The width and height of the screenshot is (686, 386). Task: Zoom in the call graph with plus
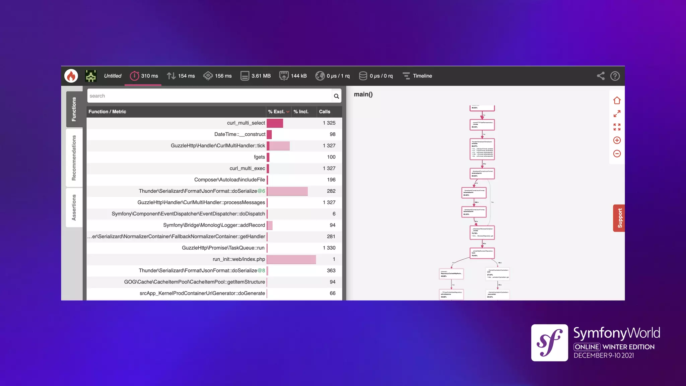(x=617, y=140)
